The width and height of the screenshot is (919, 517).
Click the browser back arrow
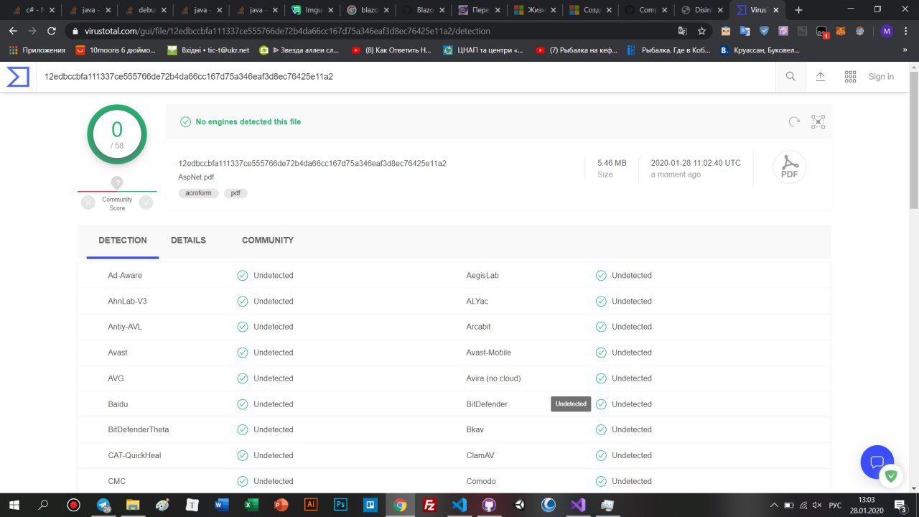(x=12, y=31)
